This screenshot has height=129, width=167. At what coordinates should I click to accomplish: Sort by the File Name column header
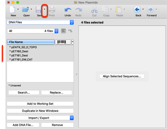coord(31,42)
